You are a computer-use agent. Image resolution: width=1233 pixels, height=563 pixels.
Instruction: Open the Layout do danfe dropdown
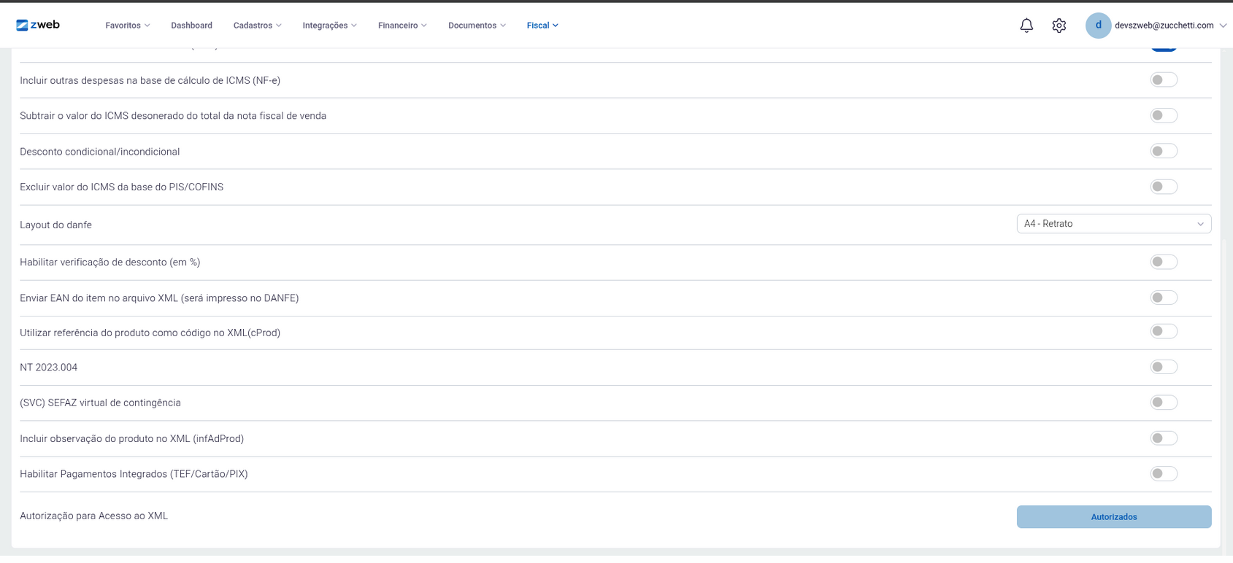point(1113,224)
